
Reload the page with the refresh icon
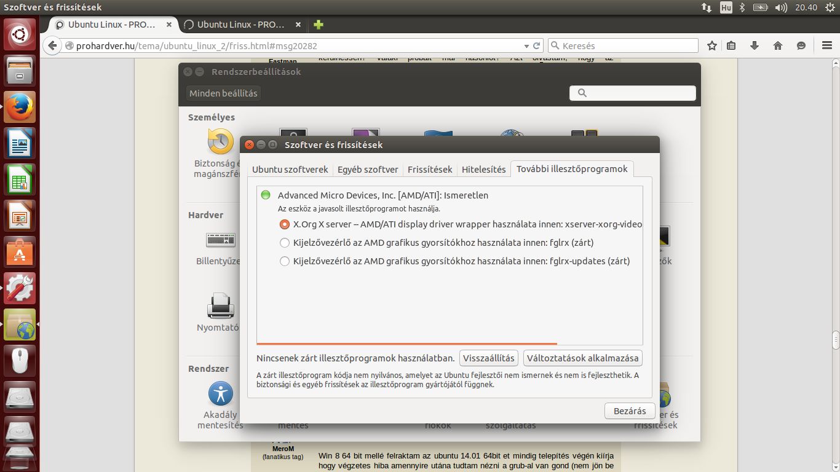coord(537,45)
